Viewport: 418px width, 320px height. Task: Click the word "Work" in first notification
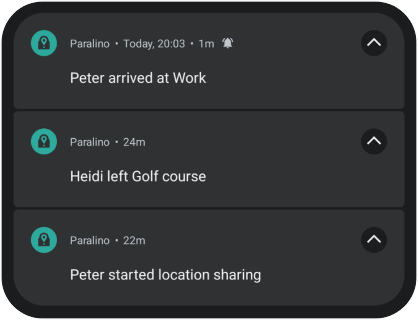click(x=189, y=78)
